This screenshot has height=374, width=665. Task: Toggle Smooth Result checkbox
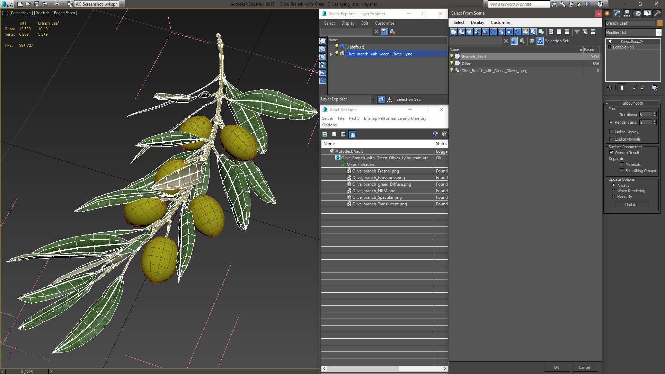pyautogui.click(x=611, y=153)
